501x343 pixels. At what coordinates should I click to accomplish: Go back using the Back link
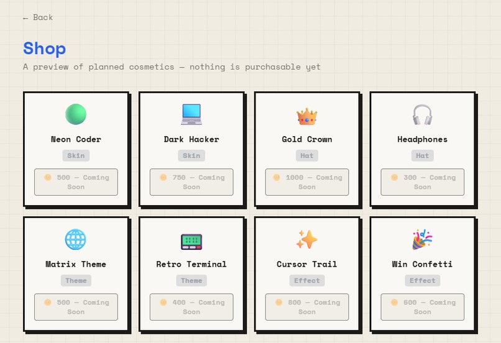(x=38, y=17)
